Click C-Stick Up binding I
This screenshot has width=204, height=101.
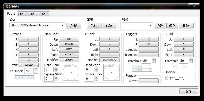109,39
